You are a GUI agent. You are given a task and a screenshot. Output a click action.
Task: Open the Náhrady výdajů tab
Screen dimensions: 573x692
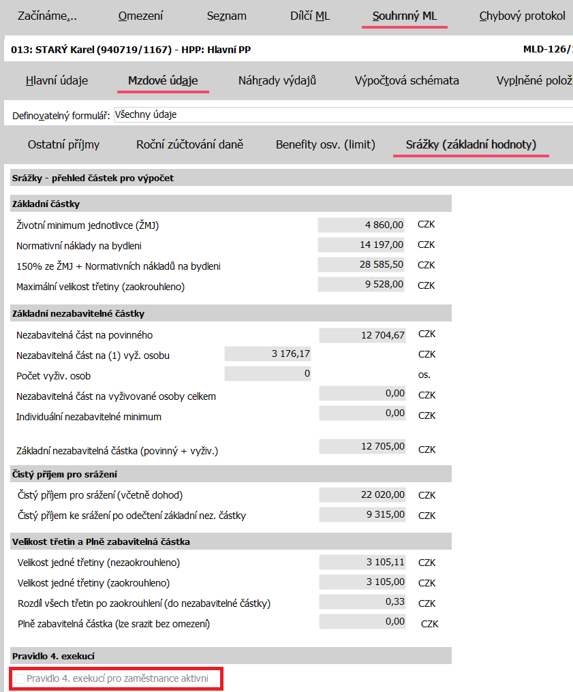tap(277, 80)
